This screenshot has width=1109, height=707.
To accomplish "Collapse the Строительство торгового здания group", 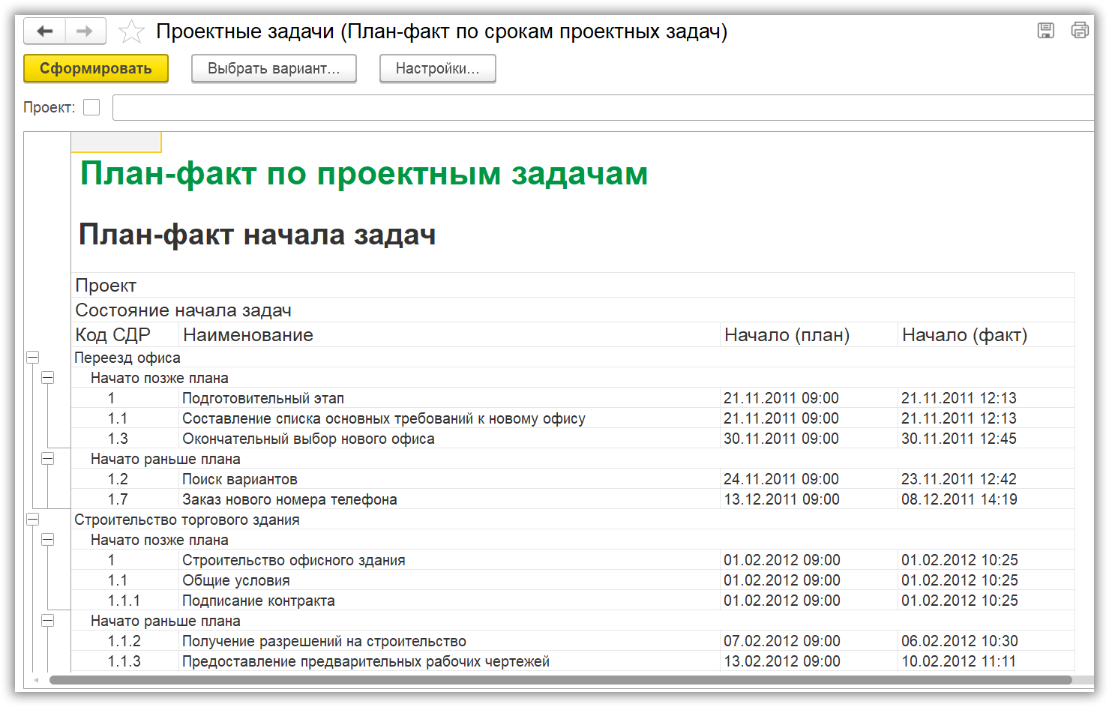I will point(33,520).
